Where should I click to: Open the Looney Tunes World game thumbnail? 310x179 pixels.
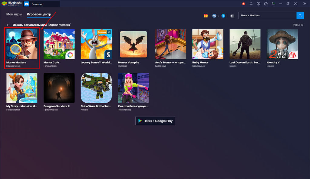(x=96, y=44)
